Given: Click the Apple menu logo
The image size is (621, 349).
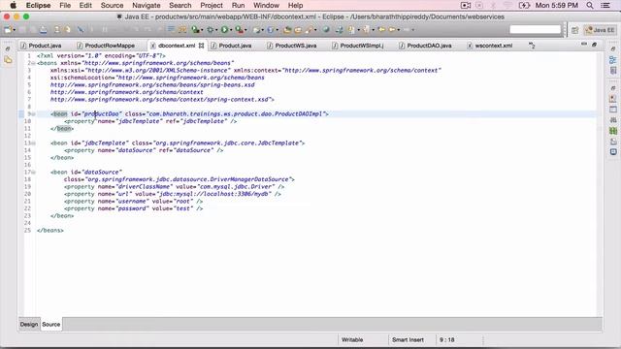Looking at the screenshot, I should (x=13, y=6).
